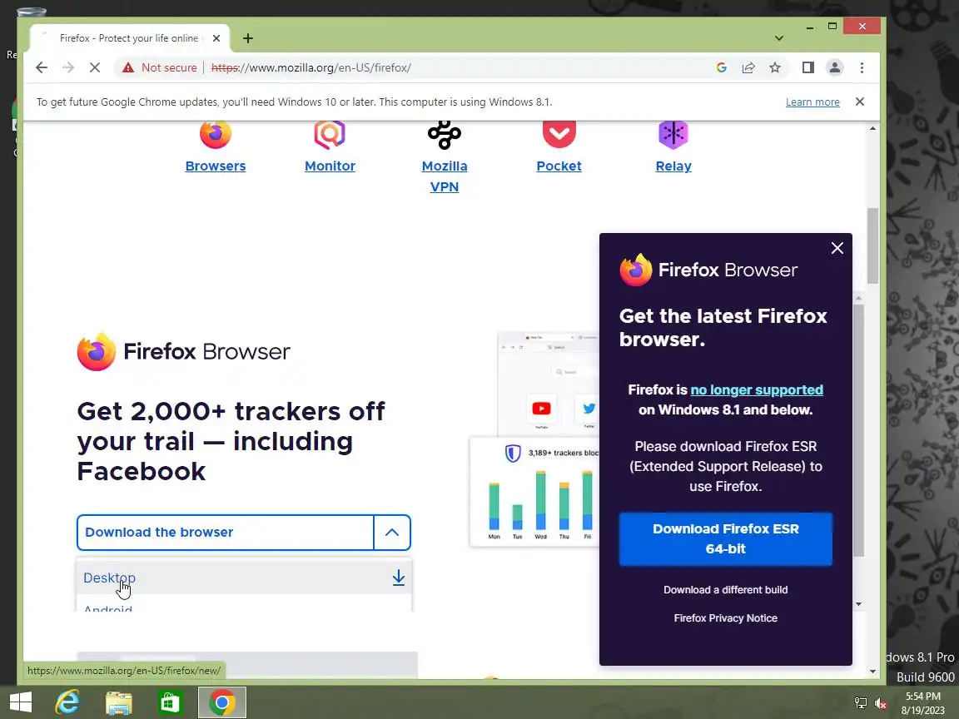Screen dimensions: 959x719
Task: Click the Pocket product icon
Action: pyautogui.click(x=559, y=135)
